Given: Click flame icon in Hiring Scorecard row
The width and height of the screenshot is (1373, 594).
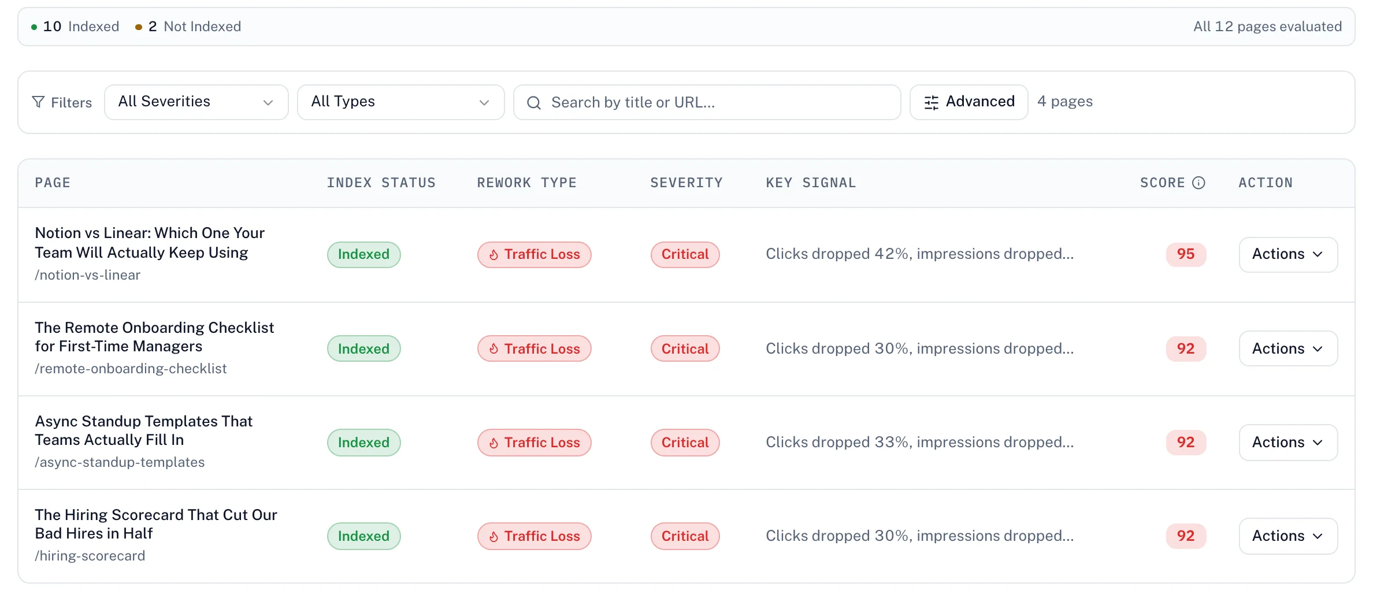Looking at the screenshot, I should (x=494, y=537).
